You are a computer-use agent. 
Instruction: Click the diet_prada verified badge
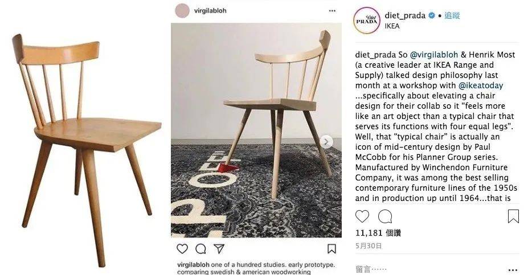tap(432, 15)
